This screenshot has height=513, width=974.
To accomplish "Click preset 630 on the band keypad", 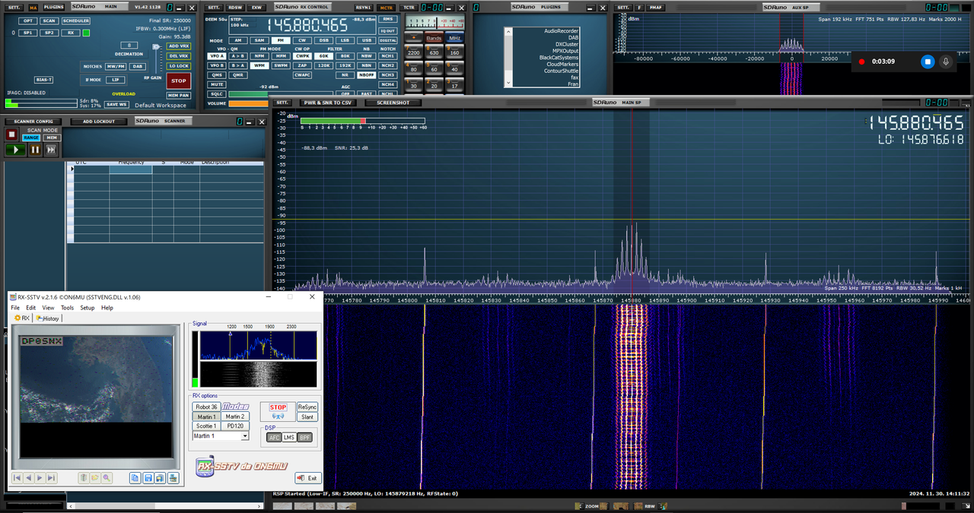I will 434,52.
